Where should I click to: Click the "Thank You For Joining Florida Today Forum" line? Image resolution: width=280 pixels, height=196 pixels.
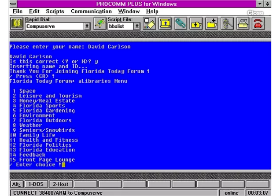point(80,71)
